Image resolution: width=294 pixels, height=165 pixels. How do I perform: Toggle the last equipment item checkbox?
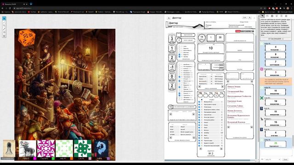(x=199, y=146)
